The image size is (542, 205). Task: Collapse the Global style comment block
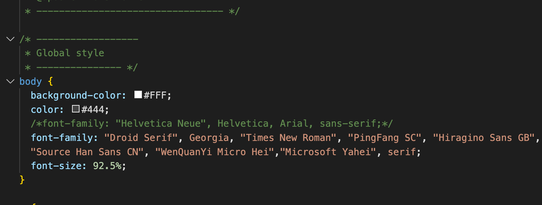pos(10,39)
